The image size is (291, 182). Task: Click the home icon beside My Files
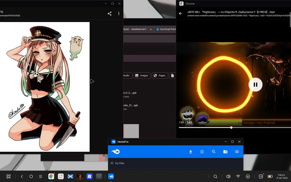[112, 163]
